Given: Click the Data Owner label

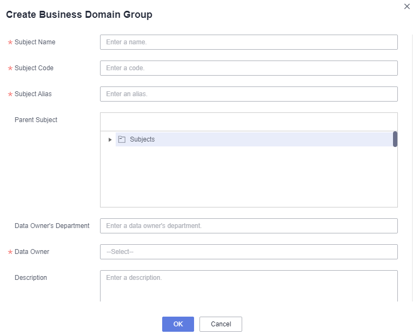Looking at the screenshot, I should [x=32, y=252].
